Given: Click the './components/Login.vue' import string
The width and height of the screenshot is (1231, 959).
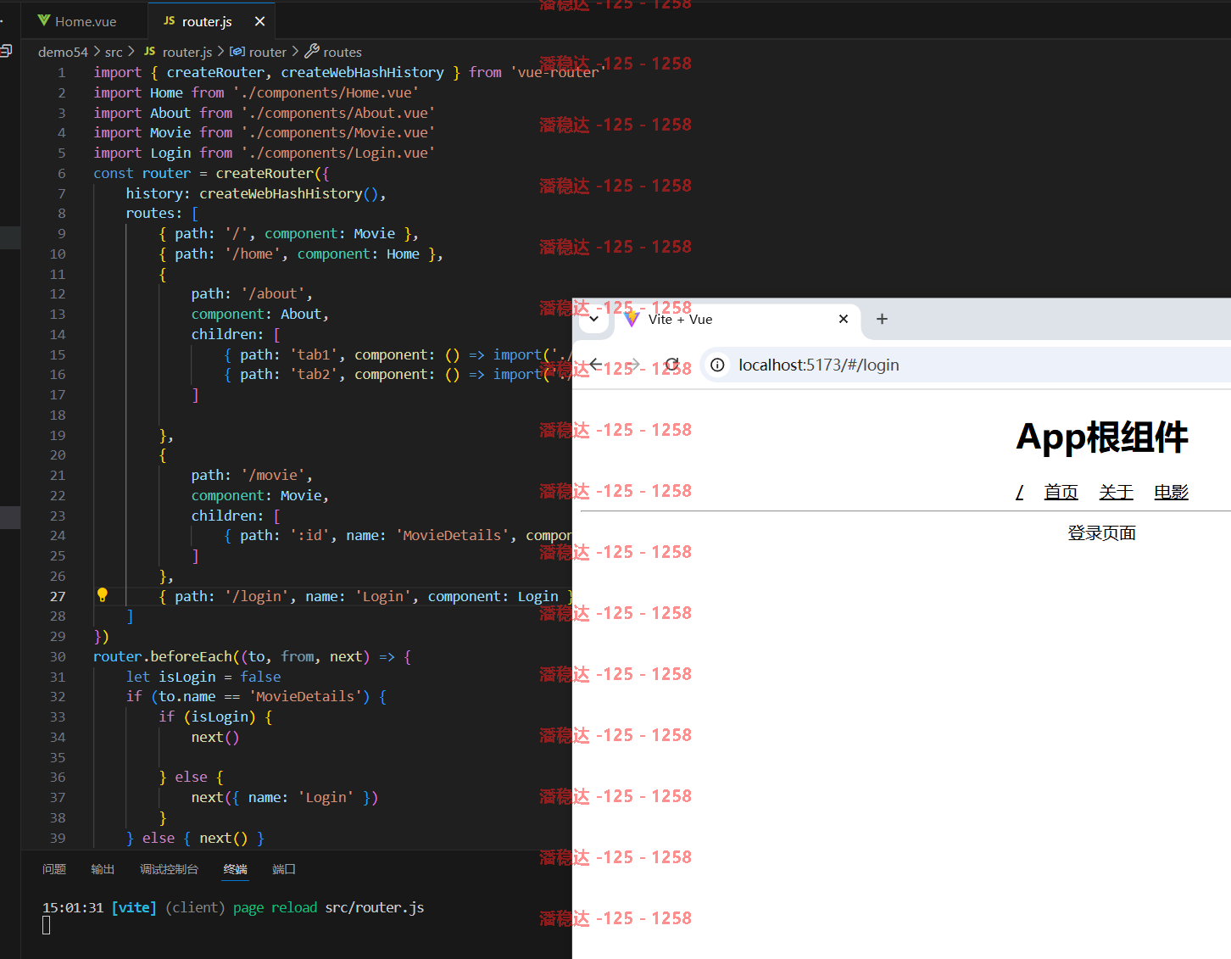Looking at the screenshot, I should pyautogui.click(x=338, y=153).
